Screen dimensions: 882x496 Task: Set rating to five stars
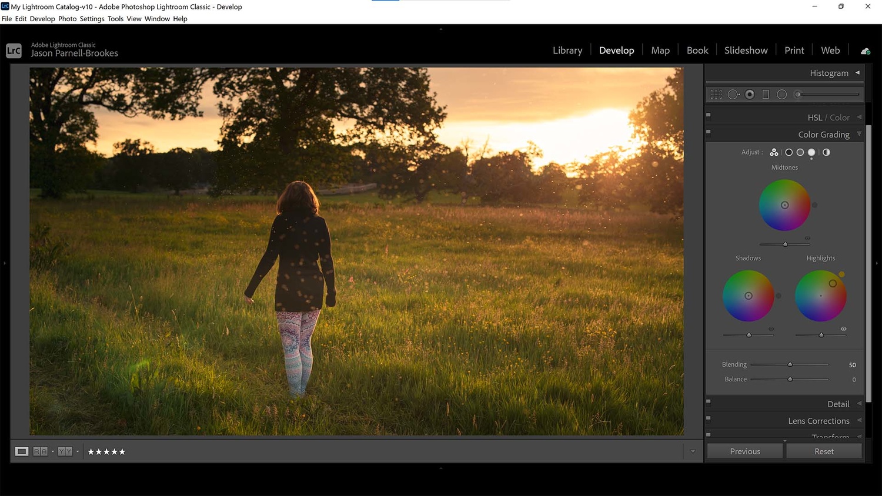(122, 451)
